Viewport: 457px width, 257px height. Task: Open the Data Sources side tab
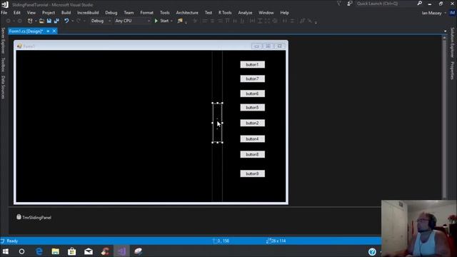click(x=3, y=87)
